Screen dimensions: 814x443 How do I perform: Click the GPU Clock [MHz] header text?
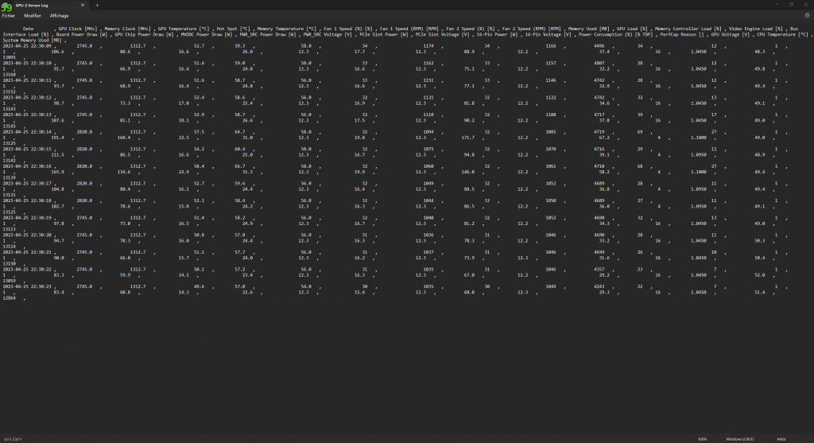pyautogui.click(x=78, y=29)
